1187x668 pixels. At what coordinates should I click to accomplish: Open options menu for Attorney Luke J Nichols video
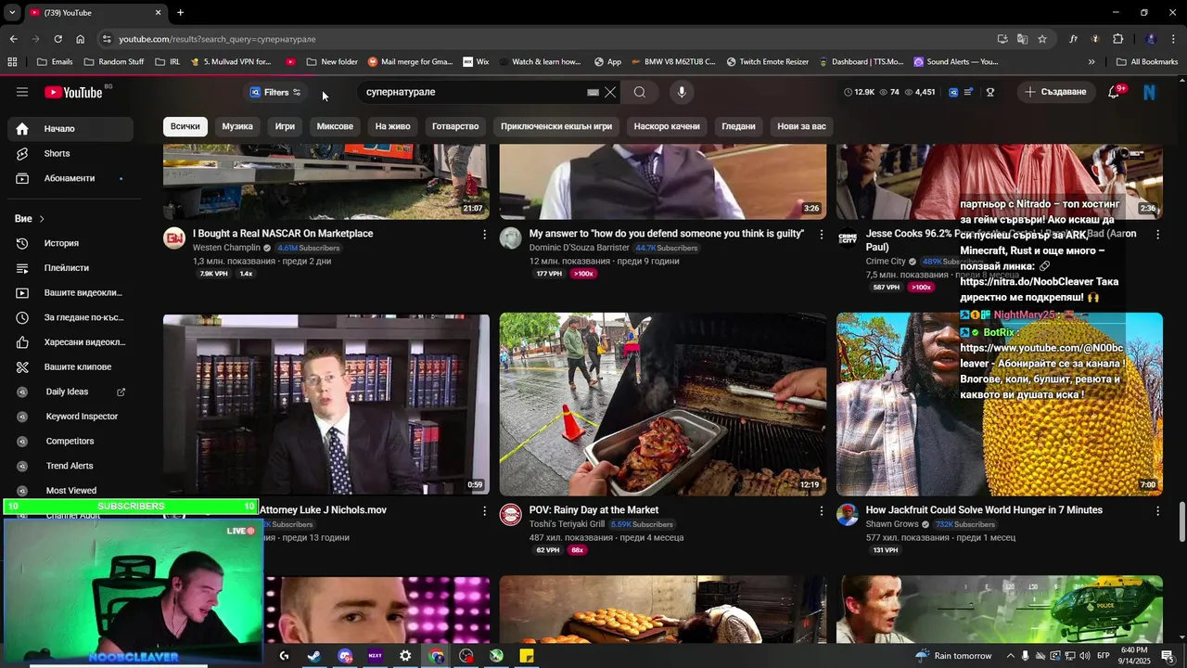[484, 511]
